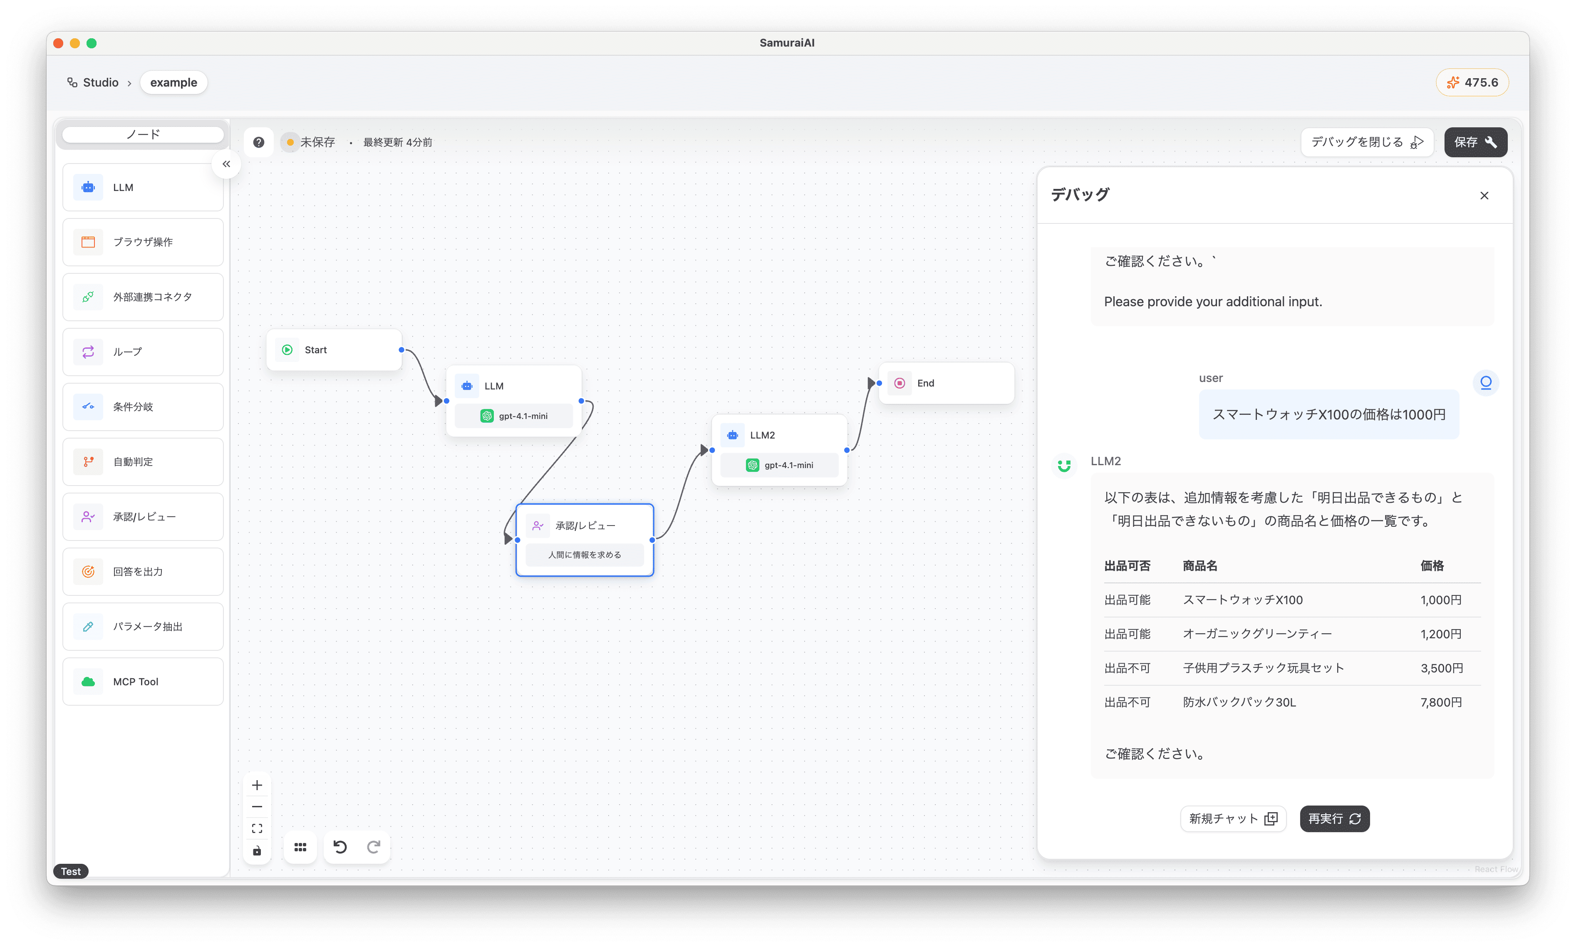The height and width of the screenshot is (947, 1576).
Task: Toggle canvas lock icon
Action: coord(257,850)
